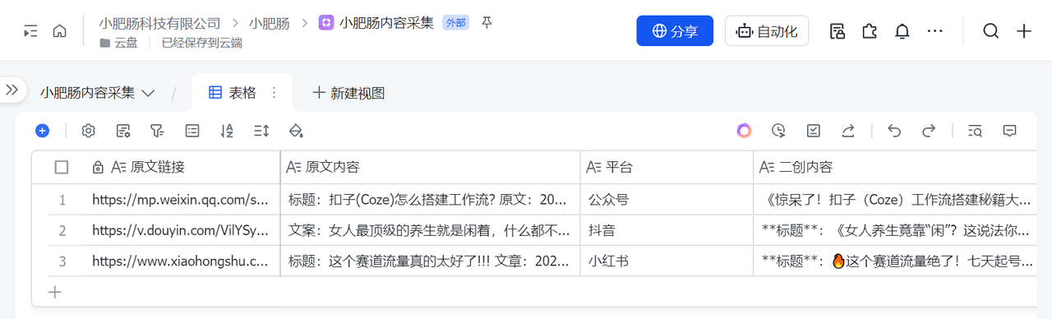Open the search magnifier in header

click(991, 31)
